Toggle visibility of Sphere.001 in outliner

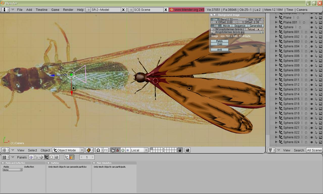312,32
